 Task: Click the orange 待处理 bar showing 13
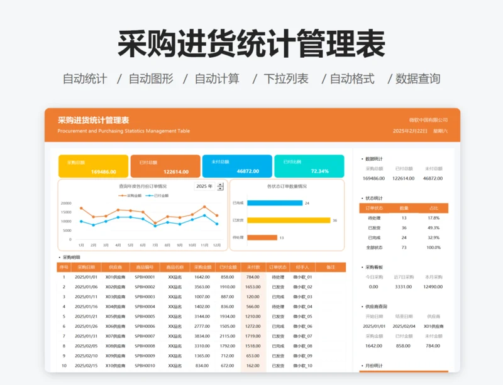click(x=262, y=237)
